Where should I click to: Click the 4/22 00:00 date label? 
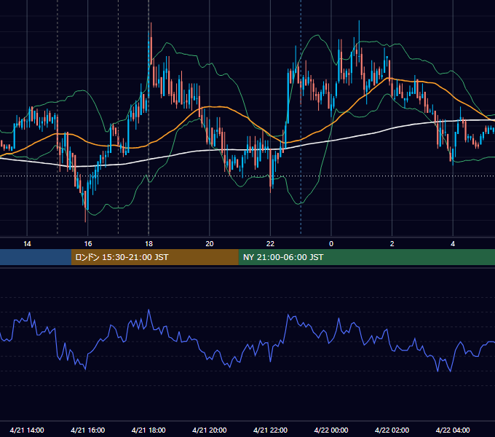tap(331, 430)
